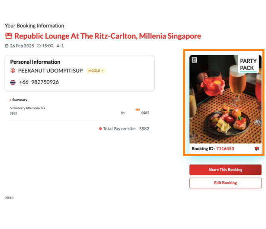Expand the GOLD membership badge chevron
Screen dimensions: 266x229
pos(103,71)
